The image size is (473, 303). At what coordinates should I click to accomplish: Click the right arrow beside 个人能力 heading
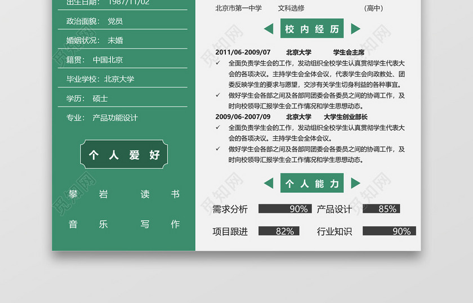click(356, 183)
